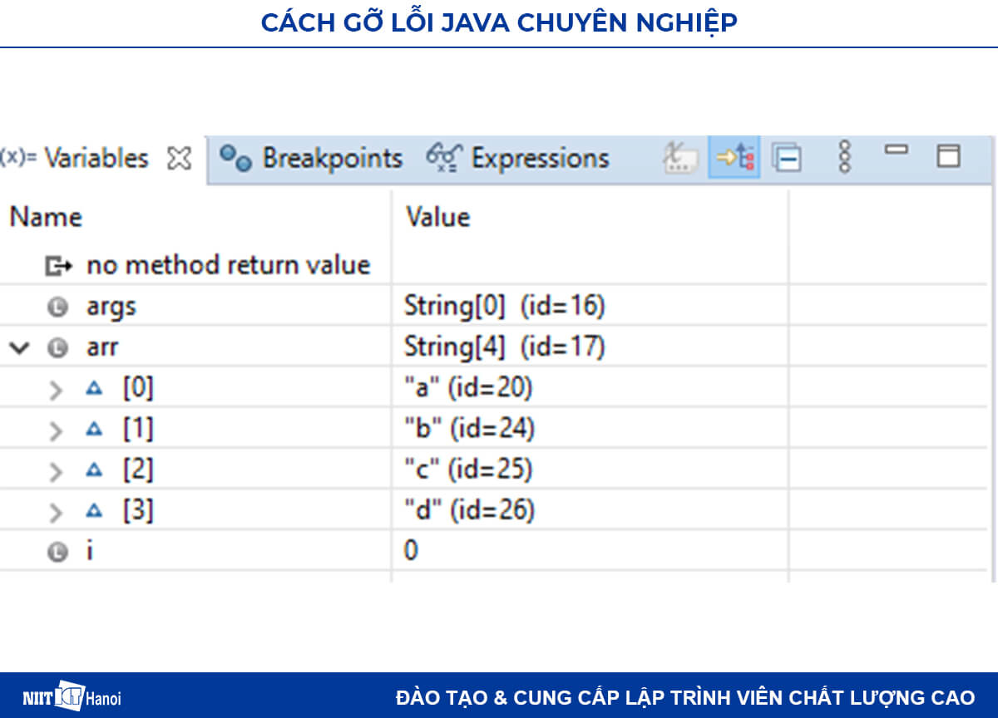The height and width of the screenshot is (718, 998).
Task: Switch to the Breakpoints tab
Action: [x=312, y=158]
